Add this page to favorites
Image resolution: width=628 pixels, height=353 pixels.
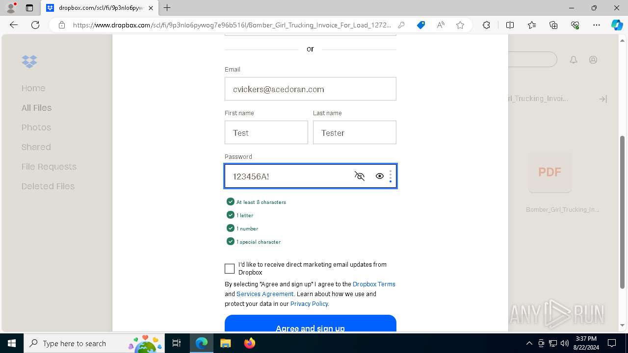460,25
